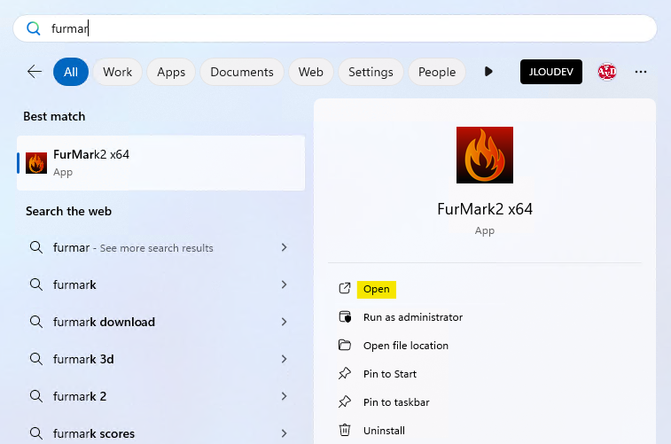Viewport: 671px width, 444px height.
Task: Expand the 'furmark 3d' suggestion chevron
Action: click(285, 359)
